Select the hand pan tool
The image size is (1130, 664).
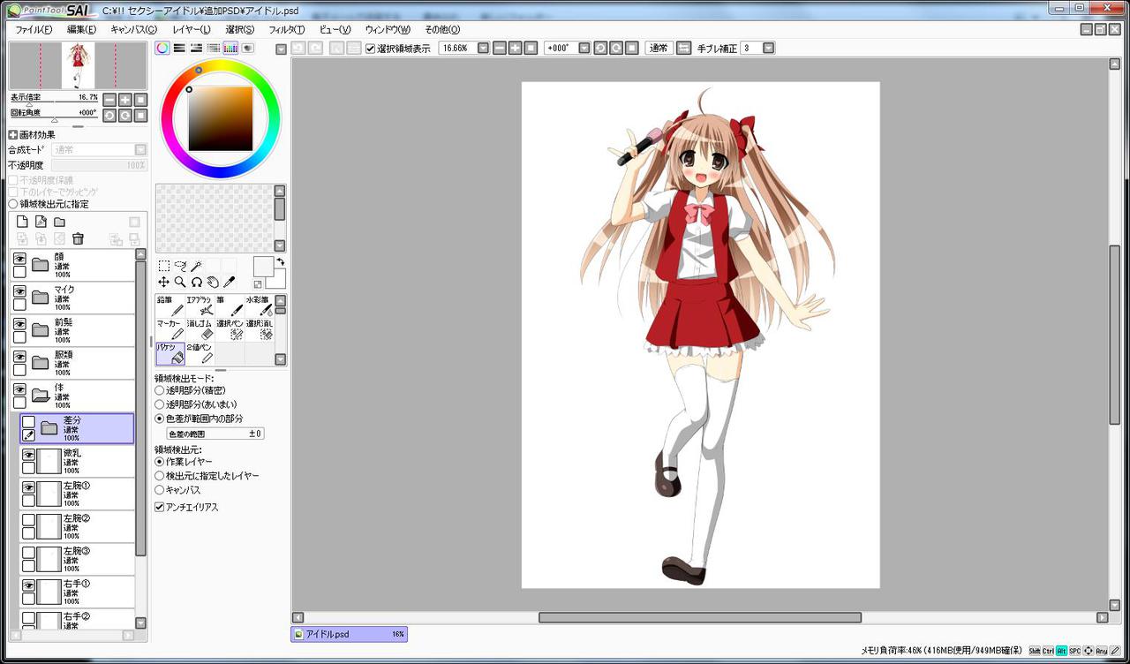tap(213, 282)
